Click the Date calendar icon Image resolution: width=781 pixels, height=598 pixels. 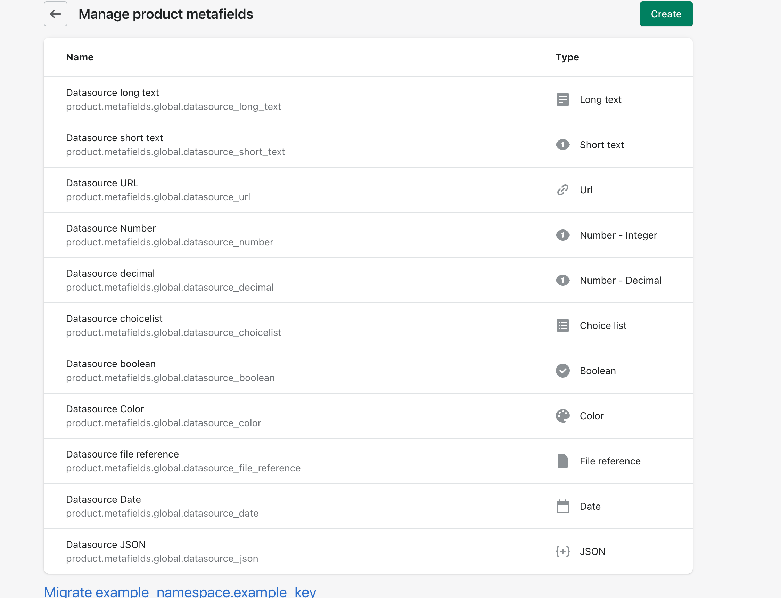click(x=562, y=506)
